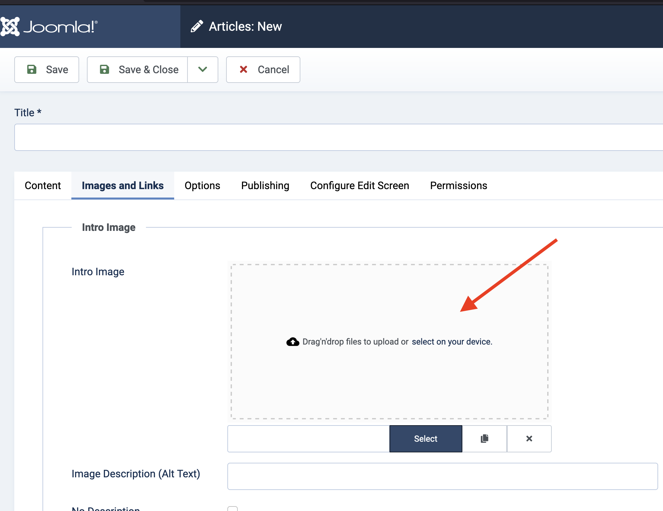Screen dimensions: 663x511
Task: Open the Permissions tab
Action: (x=458, y=186)
